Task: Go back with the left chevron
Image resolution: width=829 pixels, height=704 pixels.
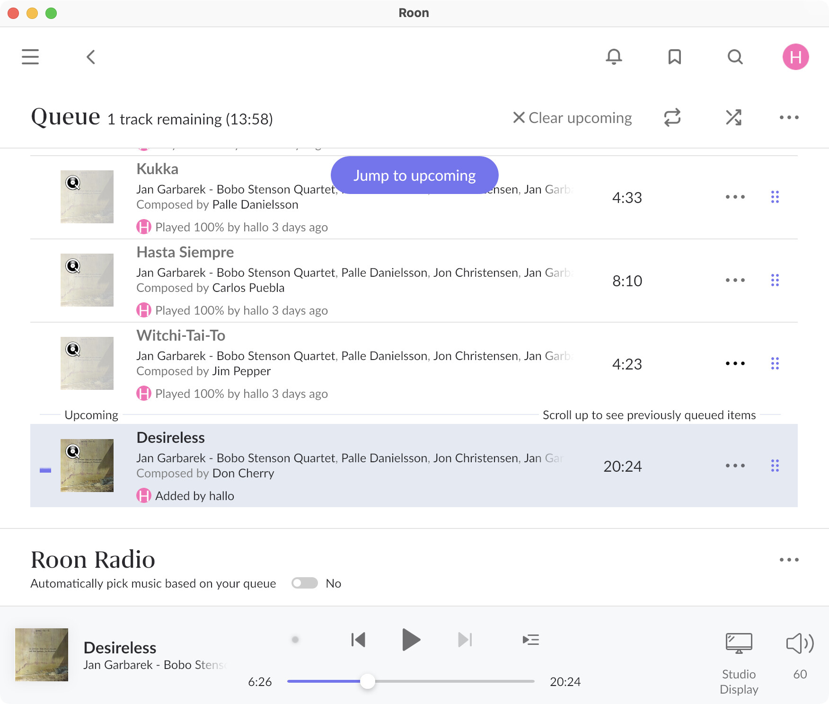Action: pos(91,57)
